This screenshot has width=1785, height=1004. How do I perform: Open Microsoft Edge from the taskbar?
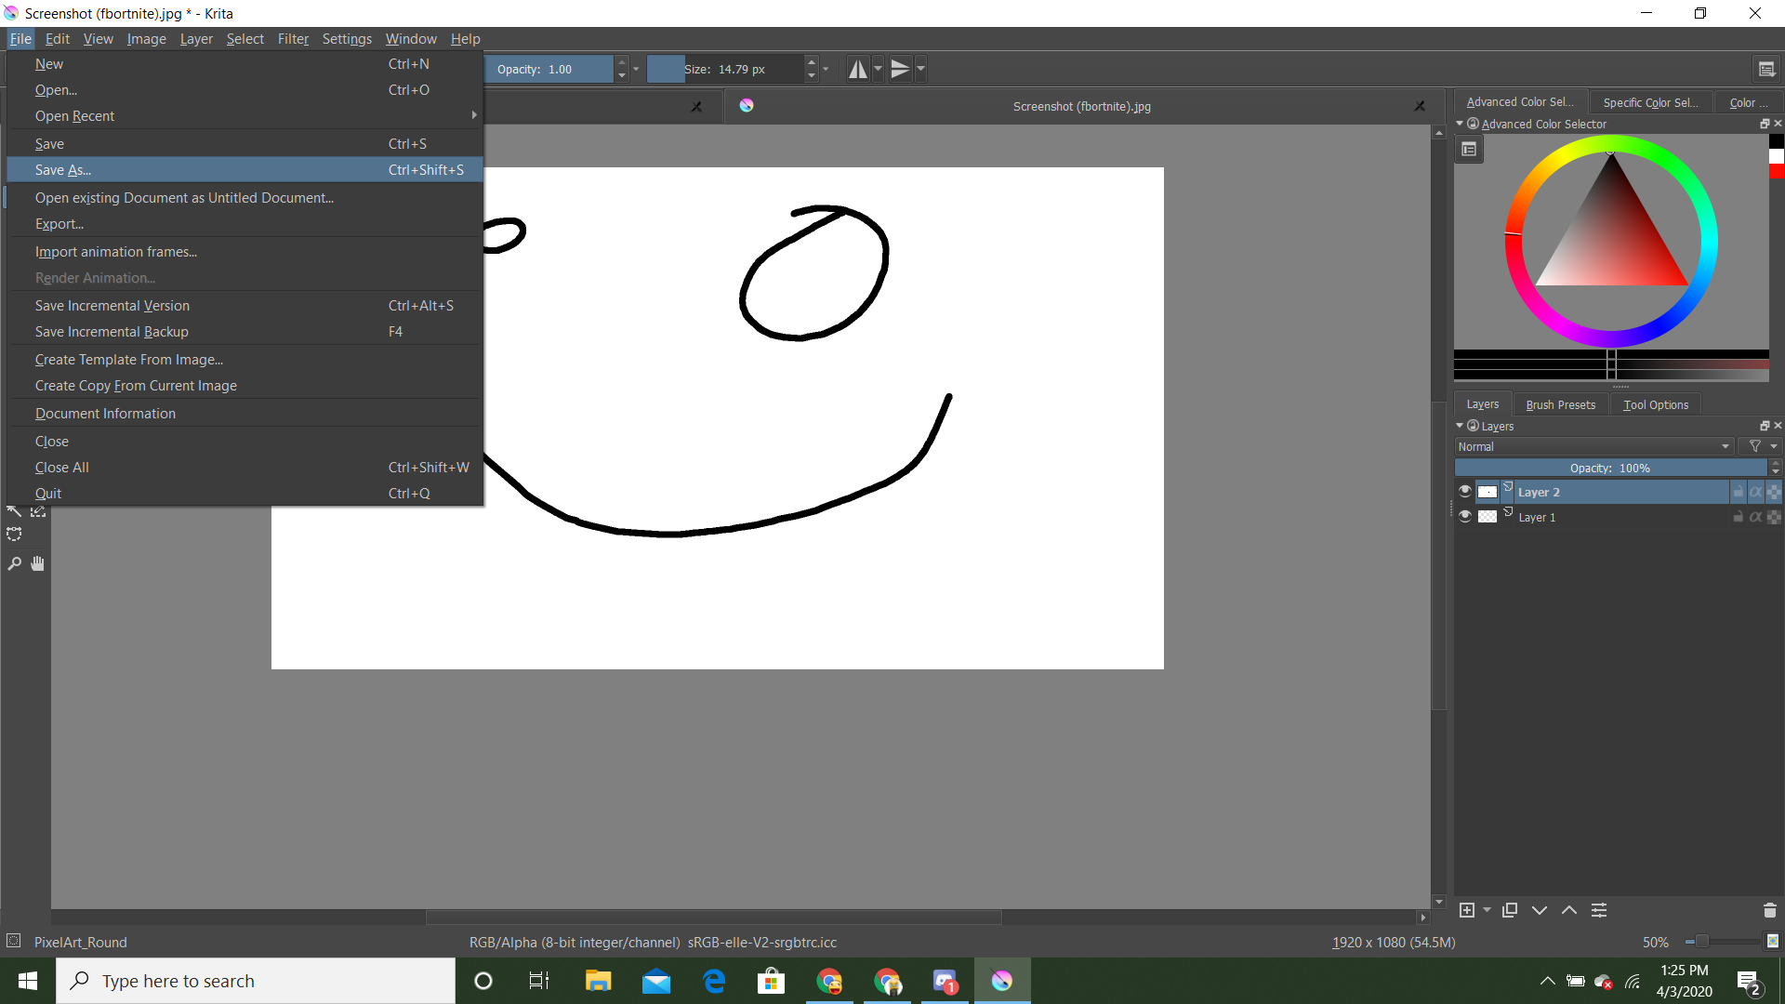(713, 980)
